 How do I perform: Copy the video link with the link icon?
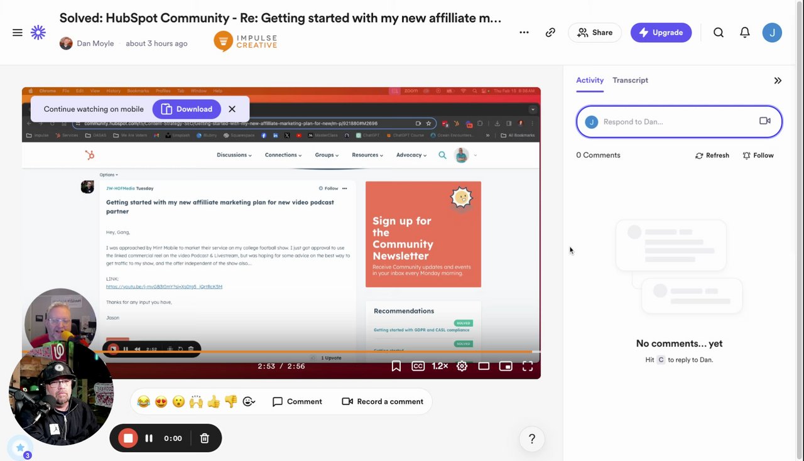550,33
